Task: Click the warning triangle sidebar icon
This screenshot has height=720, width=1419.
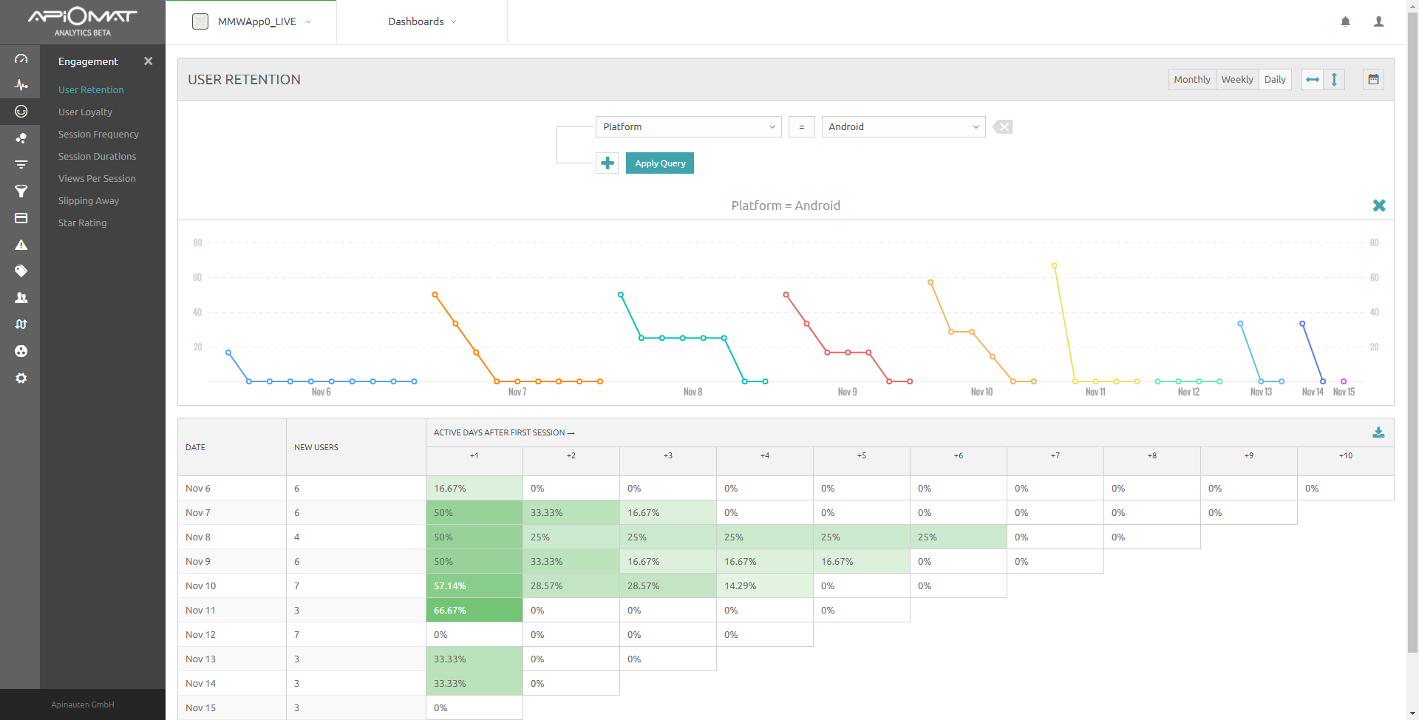Action: 21,245
